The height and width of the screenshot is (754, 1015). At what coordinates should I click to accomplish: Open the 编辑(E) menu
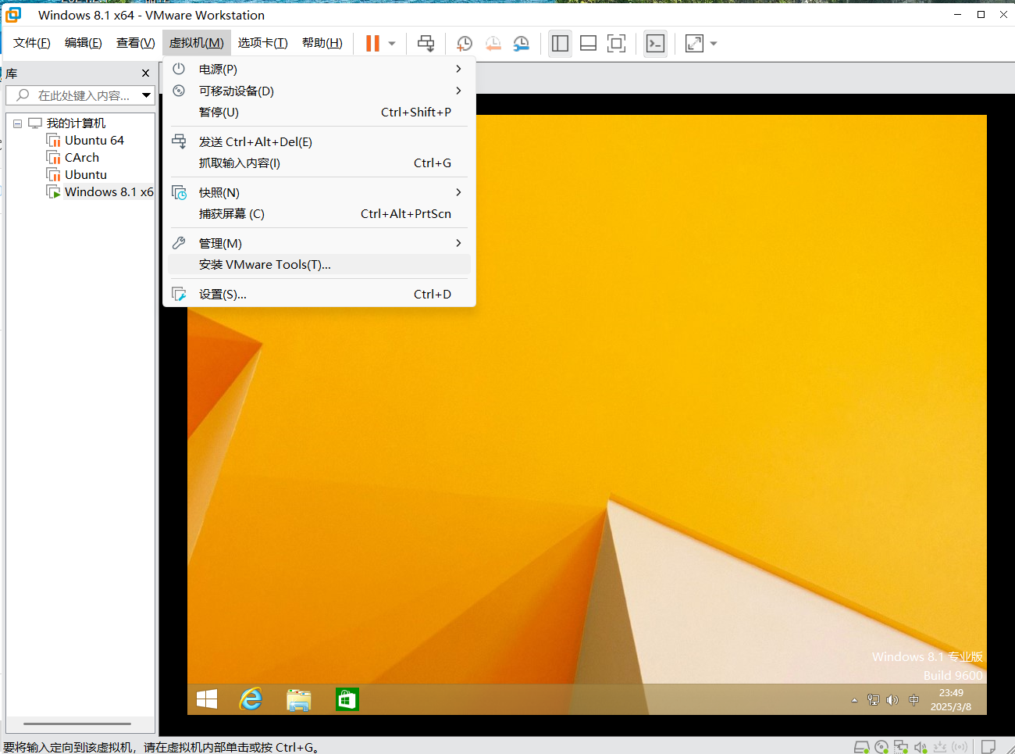click(84, 43)
